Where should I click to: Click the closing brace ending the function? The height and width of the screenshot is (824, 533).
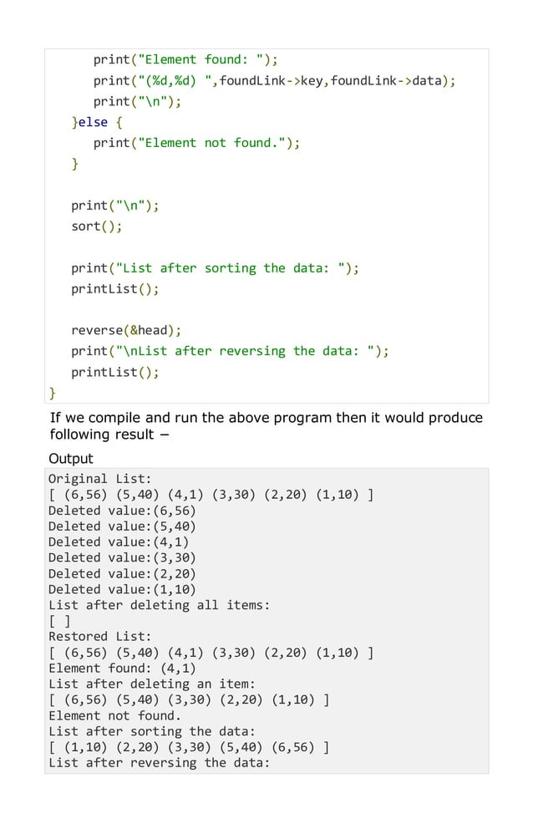click(x=52, y=393)
